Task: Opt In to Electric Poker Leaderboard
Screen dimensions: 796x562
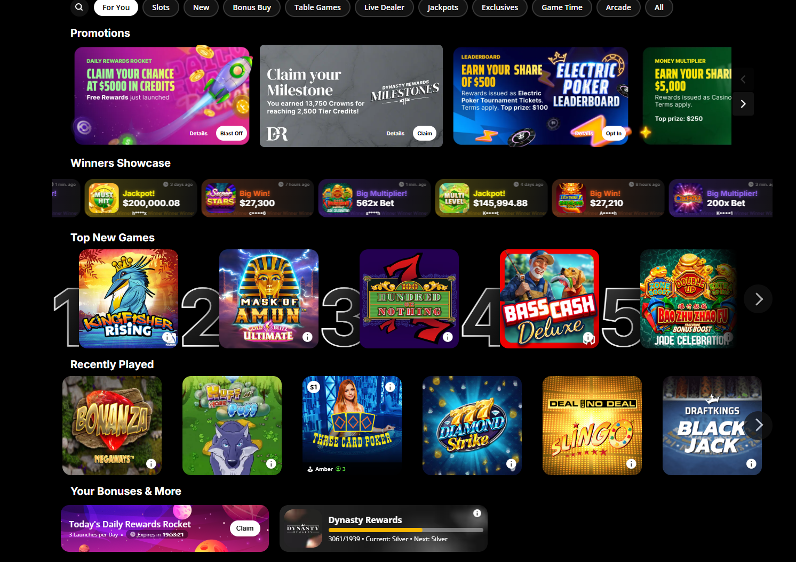Action: (x=614, y=133)
